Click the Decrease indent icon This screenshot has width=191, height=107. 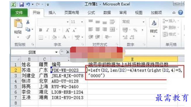91,37
